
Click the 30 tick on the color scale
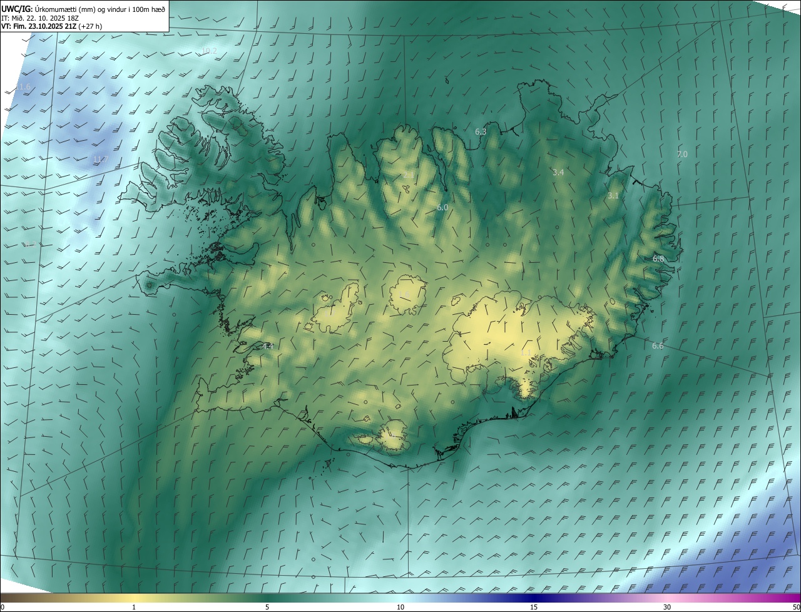pyautogui.click(x=667, y=607)
